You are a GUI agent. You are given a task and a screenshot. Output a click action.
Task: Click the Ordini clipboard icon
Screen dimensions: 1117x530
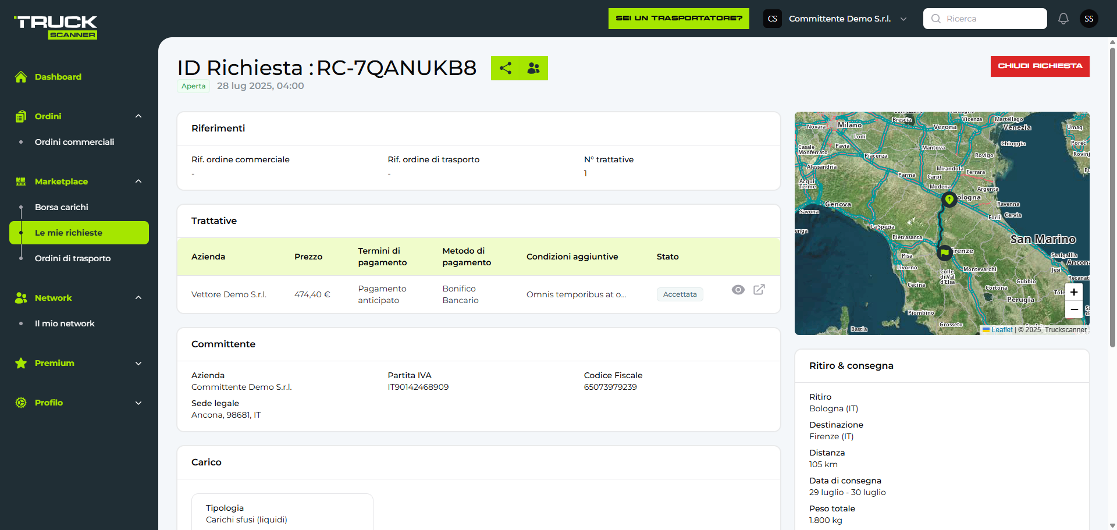pyautogui.click(x=21, y=116)
